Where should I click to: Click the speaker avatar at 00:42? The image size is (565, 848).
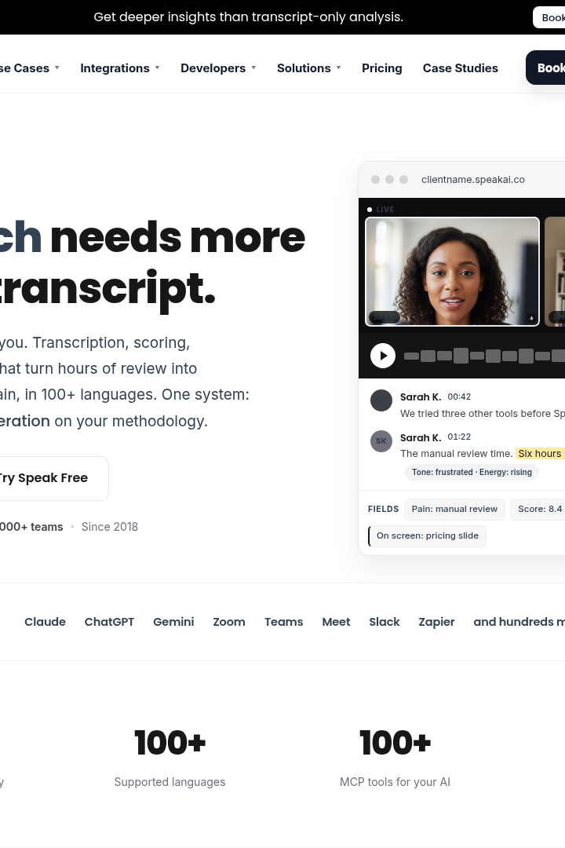coord(381,400)
